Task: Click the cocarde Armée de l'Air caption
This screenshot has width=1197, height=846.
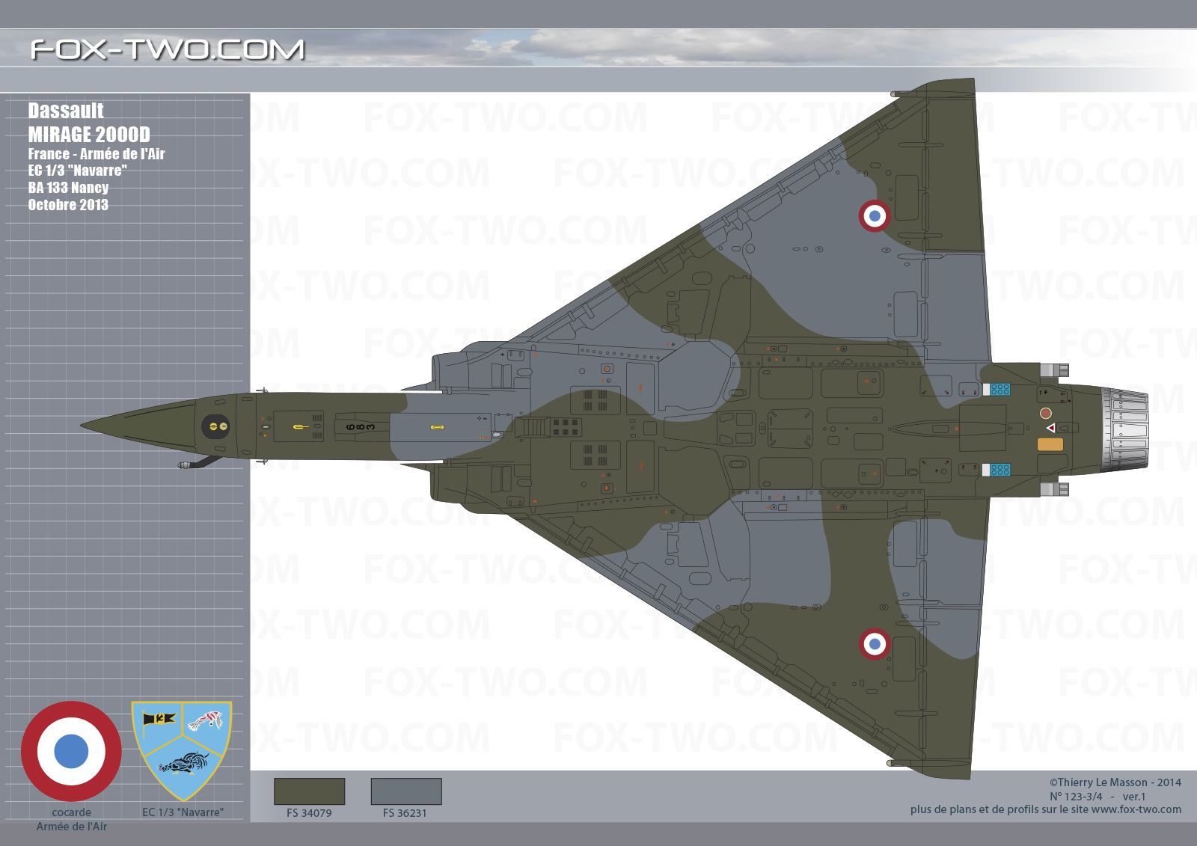Action: click(72, 819)
